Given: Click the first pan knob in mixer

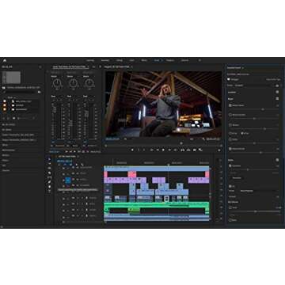Looking at the screenshot, I should (x=57, y=83).
